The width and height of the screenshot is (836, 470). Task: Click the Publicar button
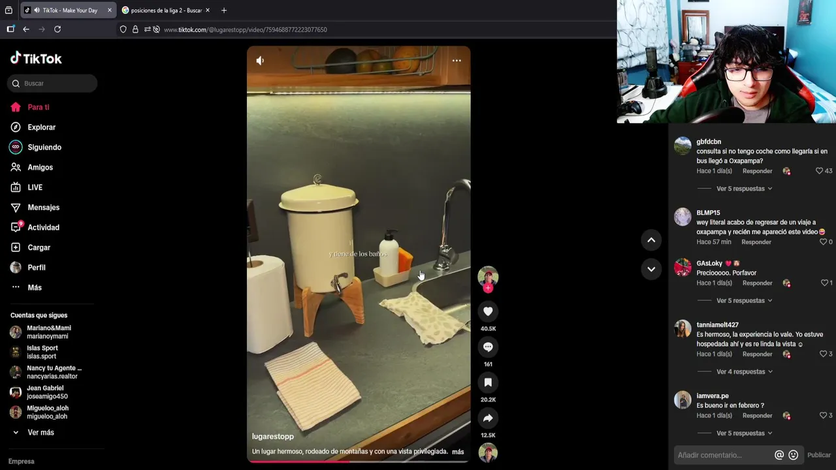819,455
